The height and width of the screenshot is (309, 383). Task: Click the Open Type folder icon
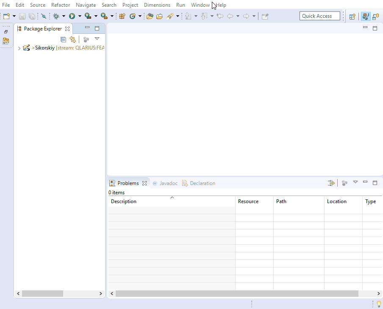click(150, 16)
